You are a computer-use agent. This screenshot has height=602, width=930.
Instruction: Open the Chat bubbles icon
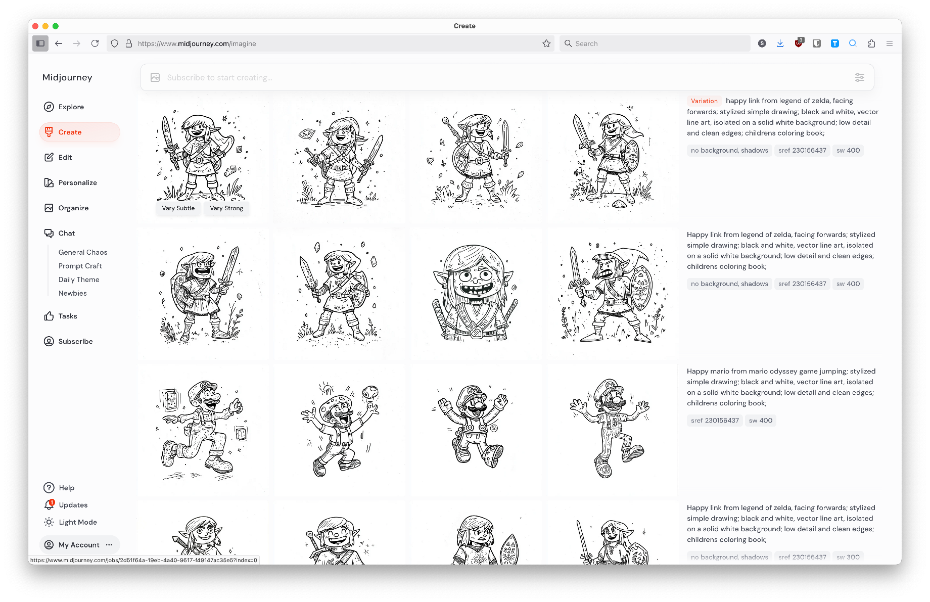pyautogui.click(x=49, y=233)
